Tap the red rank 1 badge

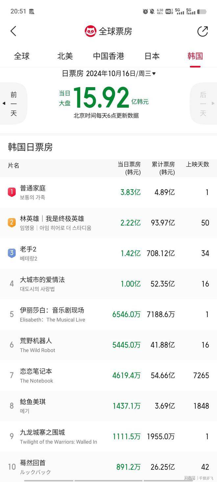click(12, 192)
